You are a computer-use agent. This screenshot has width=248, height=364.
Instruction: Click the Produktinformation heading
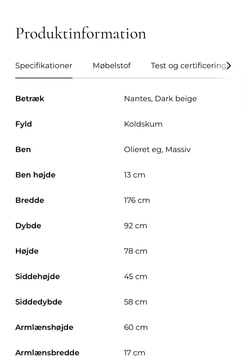(81, 33)
